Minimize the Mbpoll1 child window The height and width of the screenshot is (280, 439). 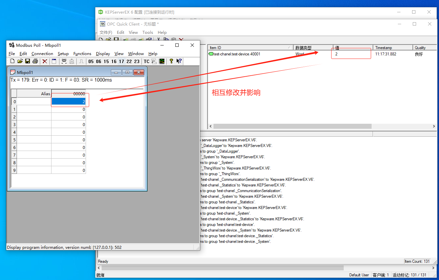(x=116, y=72)
